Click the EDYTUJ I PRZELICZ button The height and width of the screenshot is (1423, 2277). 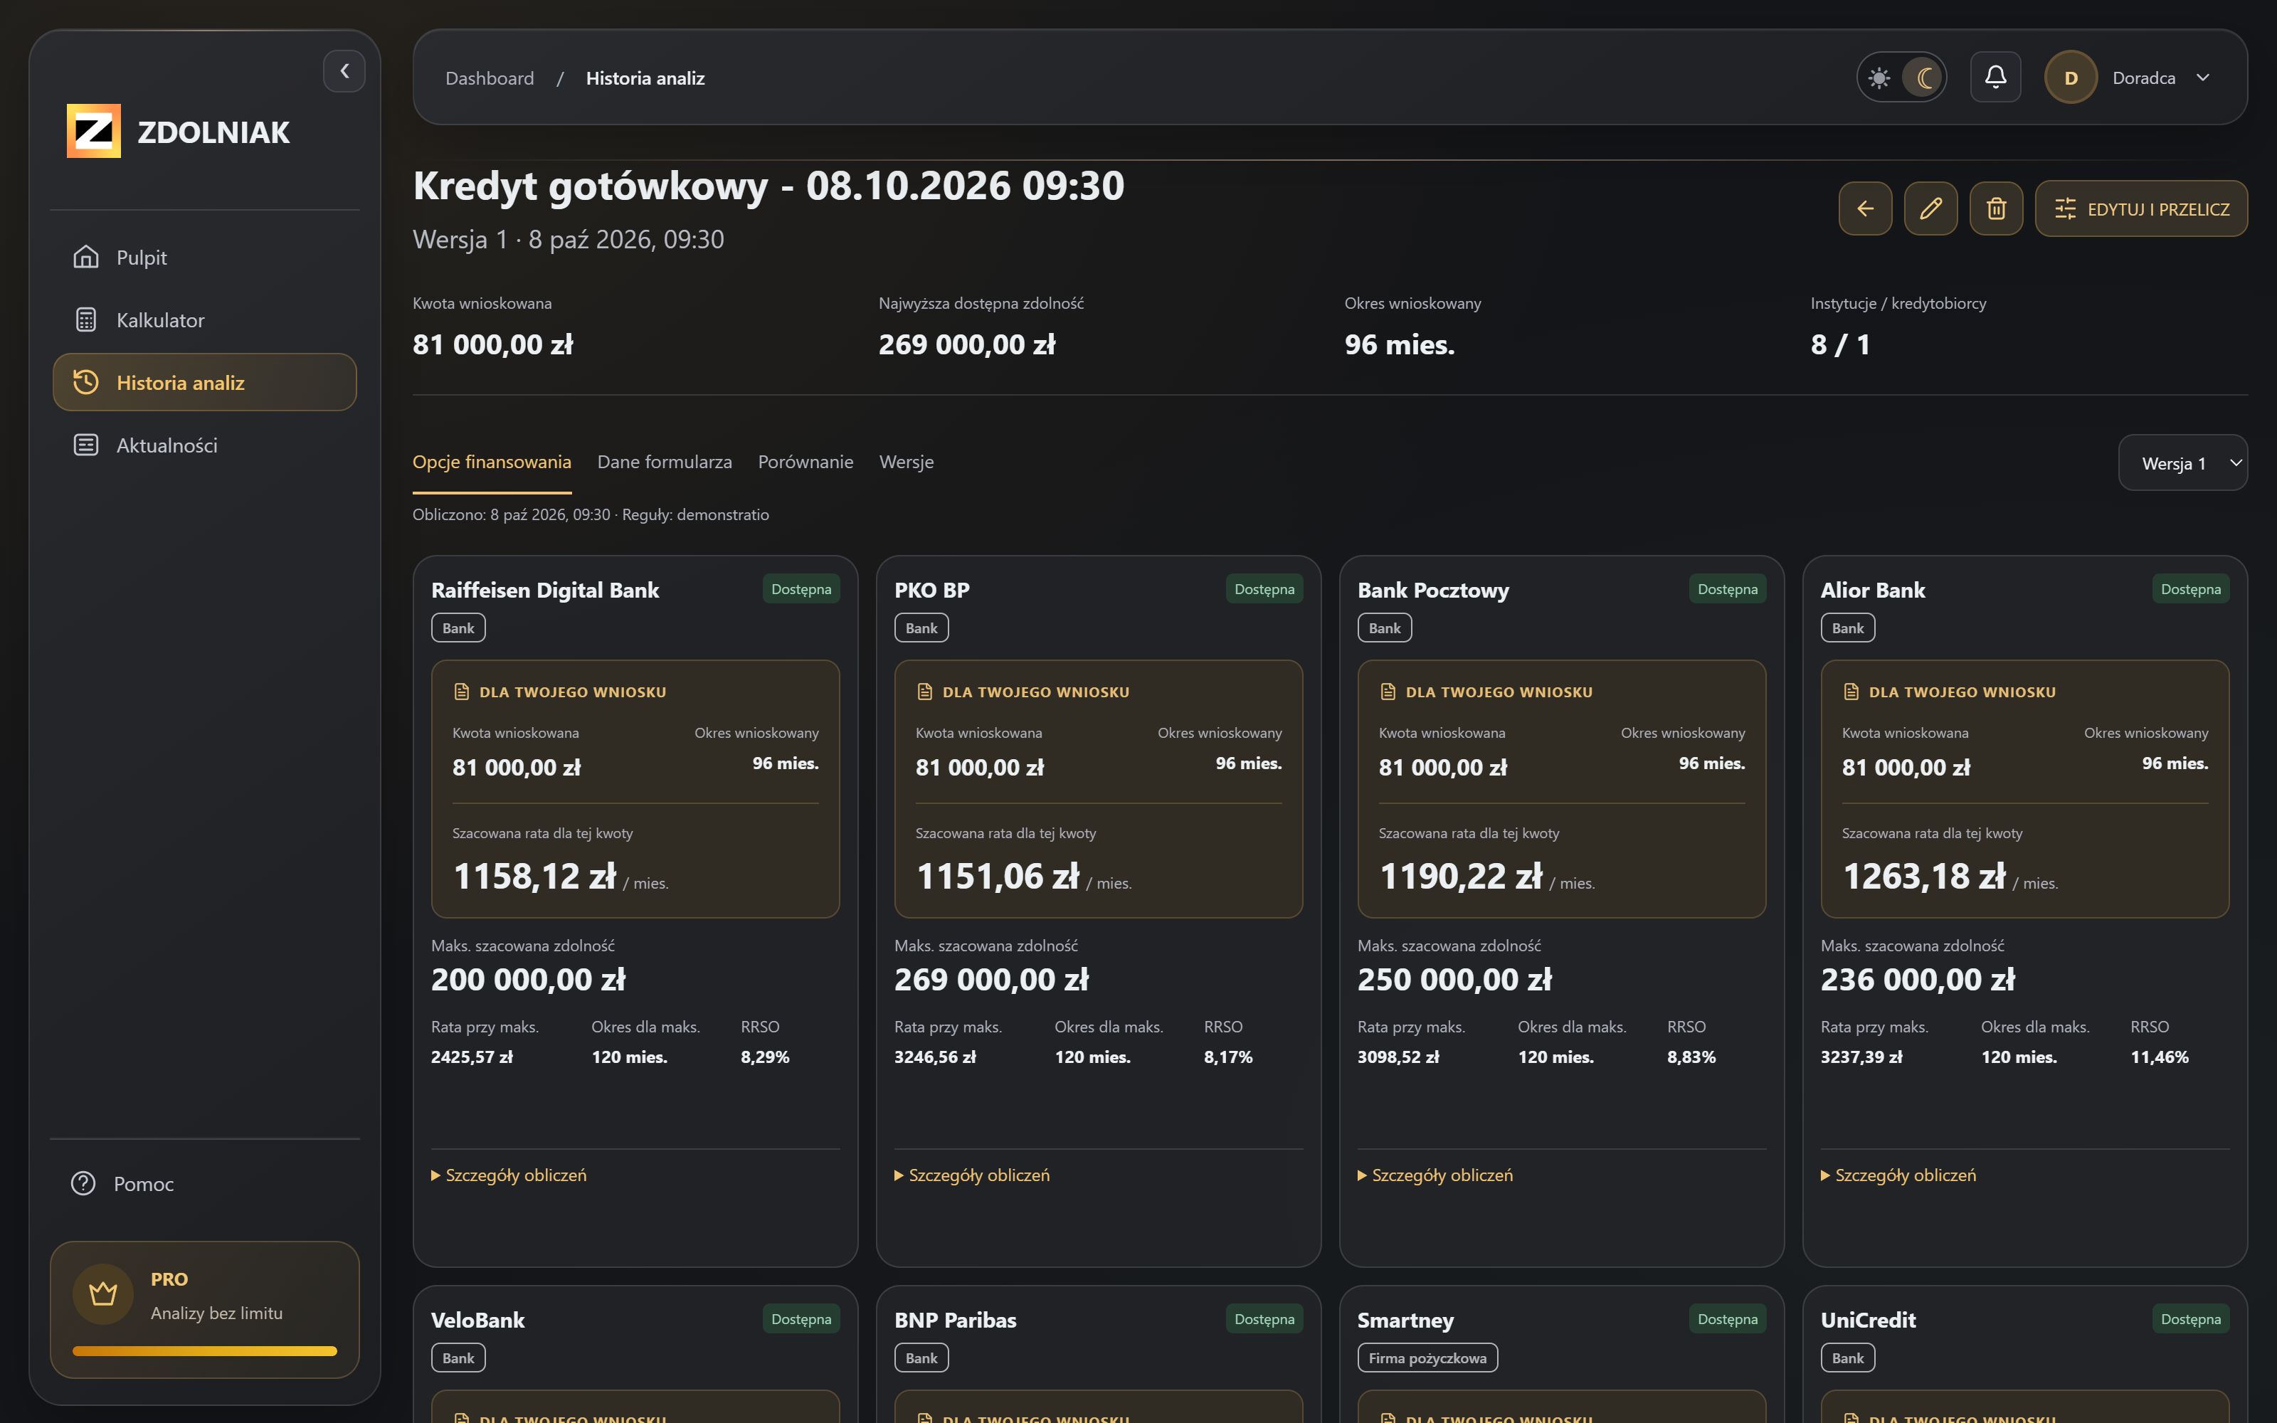click(x=2140, y=208)
